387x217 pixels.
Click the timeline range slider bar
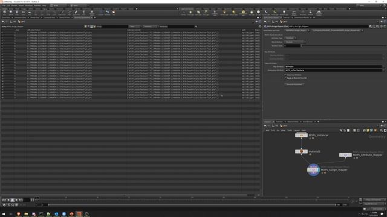[192, 205]
